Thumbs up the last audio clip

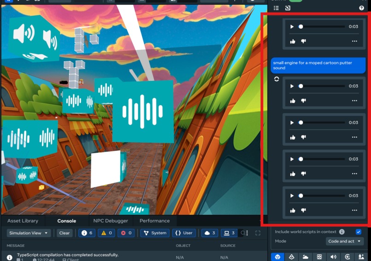(x=293, y=210)
